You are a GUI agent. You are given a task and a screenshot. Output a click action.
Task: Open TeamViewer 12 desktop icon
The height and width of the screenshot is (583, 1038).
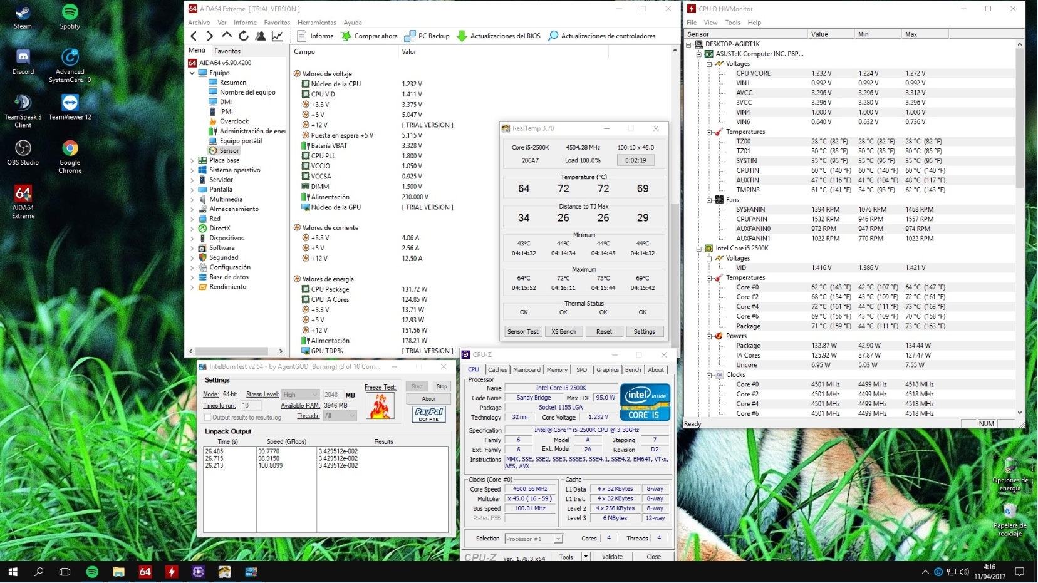[70, 107]
